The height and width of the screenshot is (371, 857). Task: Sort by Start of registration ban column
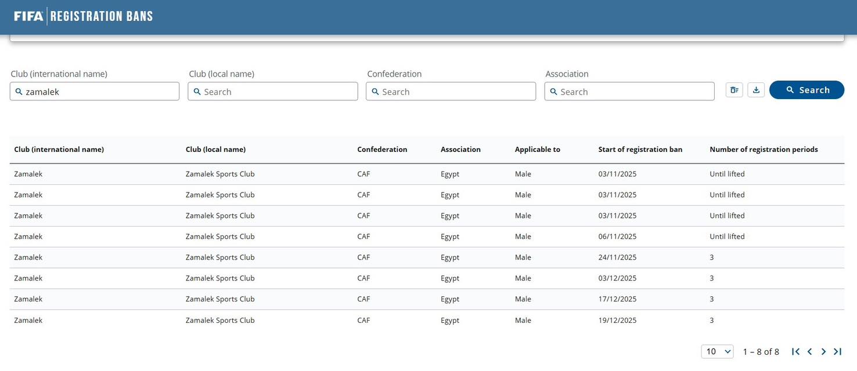[640, 150]
